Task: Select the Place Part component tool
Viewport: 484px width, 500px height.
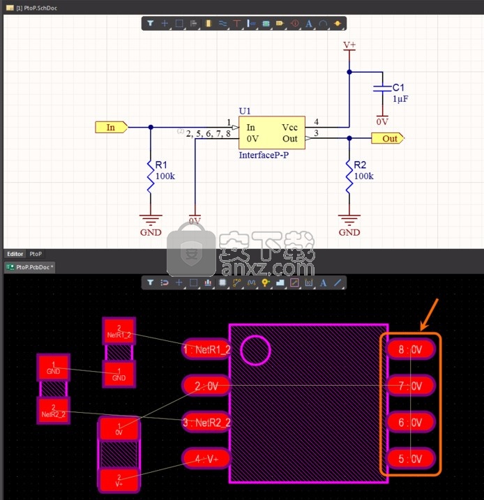Action: pyautogui.click(x=209, y=23)
